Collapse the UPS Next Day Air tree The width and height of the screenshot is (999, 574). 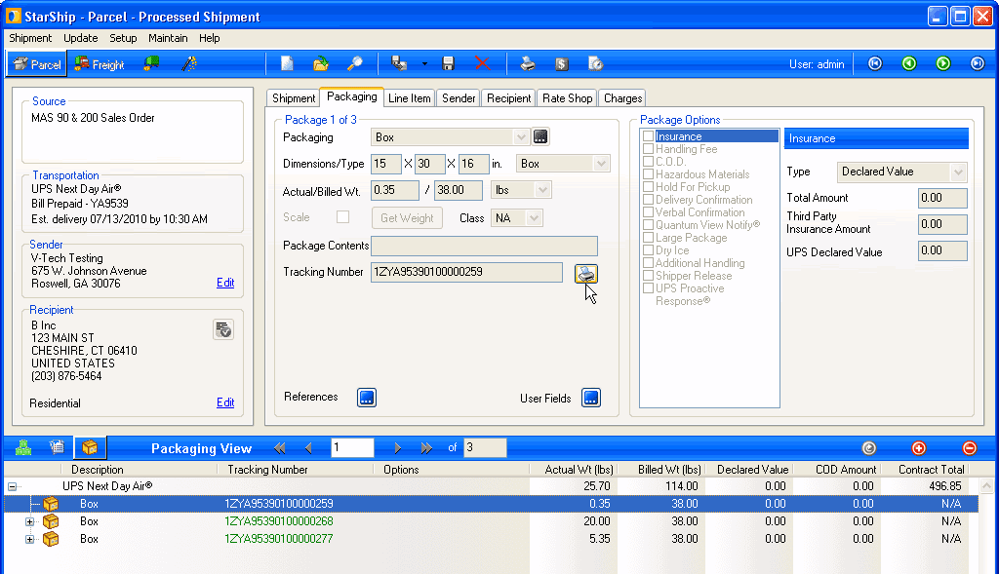tap(12, 487)
